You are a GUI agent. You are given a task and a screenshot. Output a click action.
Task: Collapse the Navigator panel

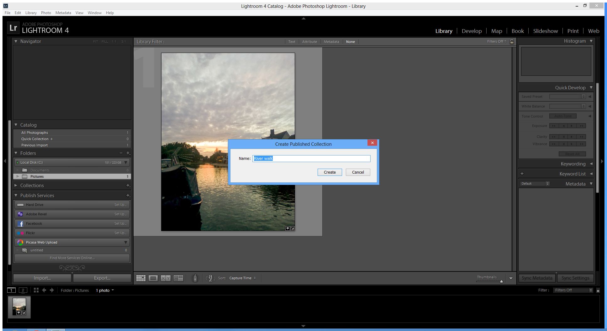16,41
